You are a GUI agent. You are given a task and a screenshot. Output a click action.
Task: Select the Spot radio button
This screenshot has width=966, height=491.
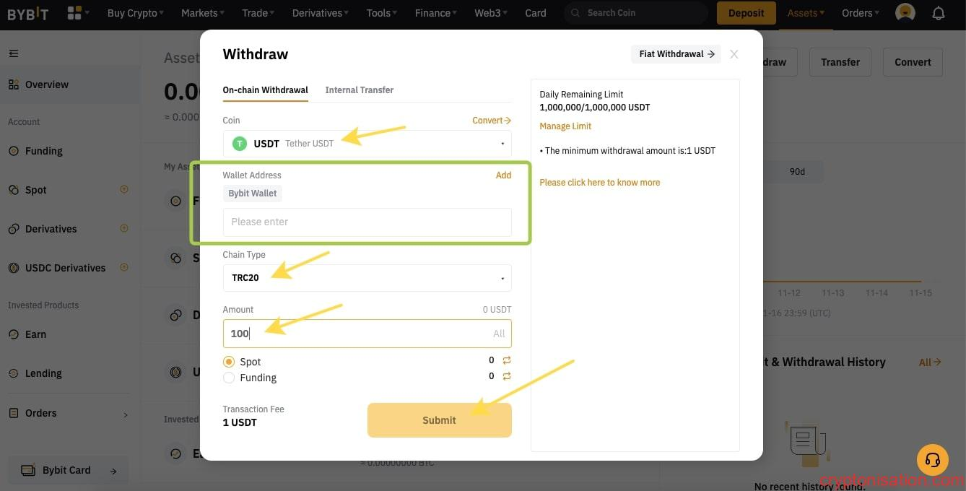[229, 362]
